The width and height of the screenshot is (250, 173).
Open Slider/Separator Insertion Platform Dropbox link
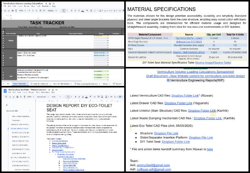[201, 137]
